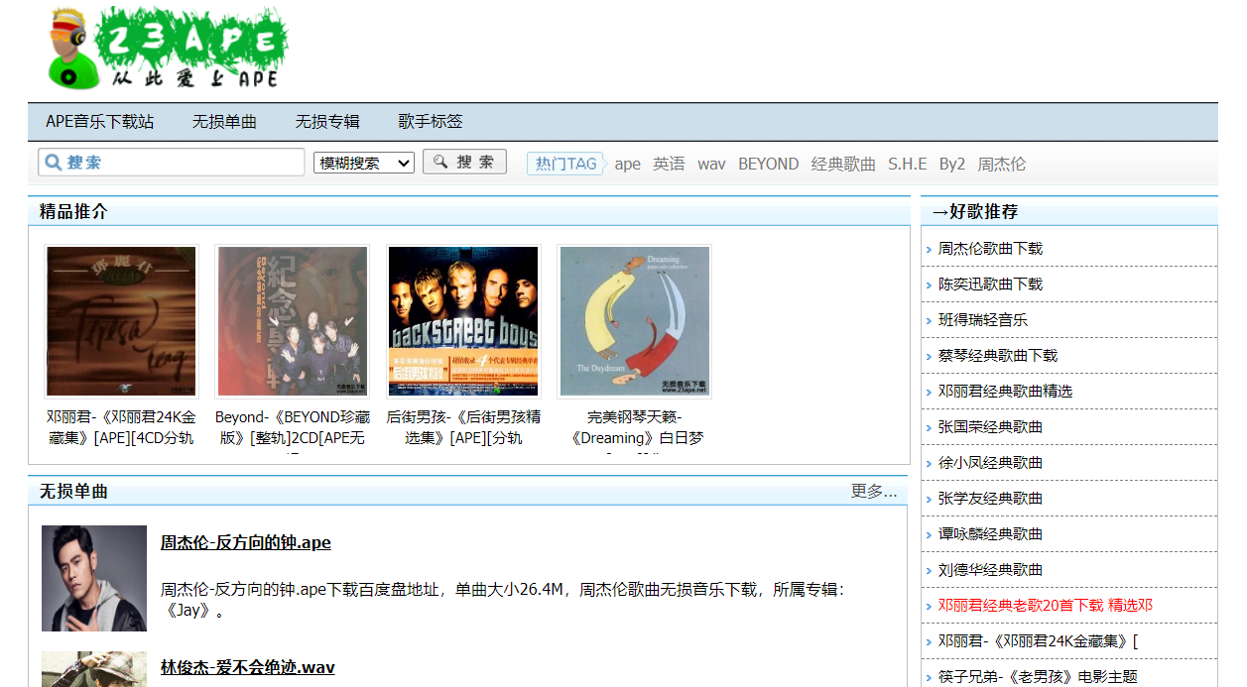This screenshot has width=1247, height=687.
Task: Open 班得瑞轻音乐 in sidebar
Action: 983,320
